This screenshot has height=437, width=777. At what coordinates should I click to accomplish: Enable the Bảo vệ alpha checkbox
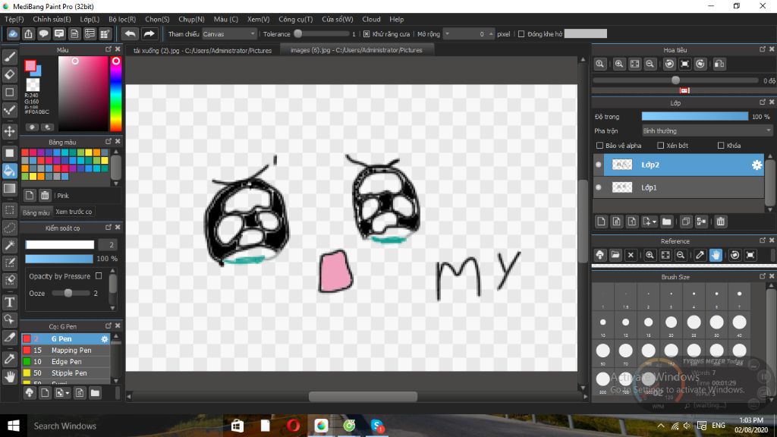pyautogui.click(x=599, y=146)
